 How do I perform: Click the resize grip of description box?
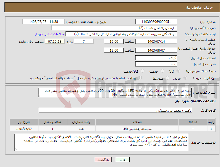(x=40, y=96)
